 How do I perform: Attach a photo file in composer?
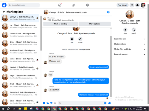[48, 103]
